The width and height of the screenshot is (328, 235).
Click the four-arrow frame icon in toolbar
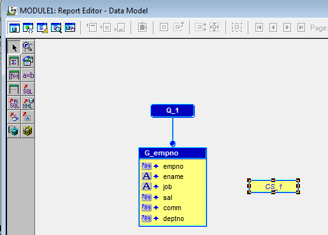coord(215,27)
